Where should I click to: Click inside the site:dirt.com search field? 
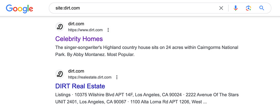134,8
